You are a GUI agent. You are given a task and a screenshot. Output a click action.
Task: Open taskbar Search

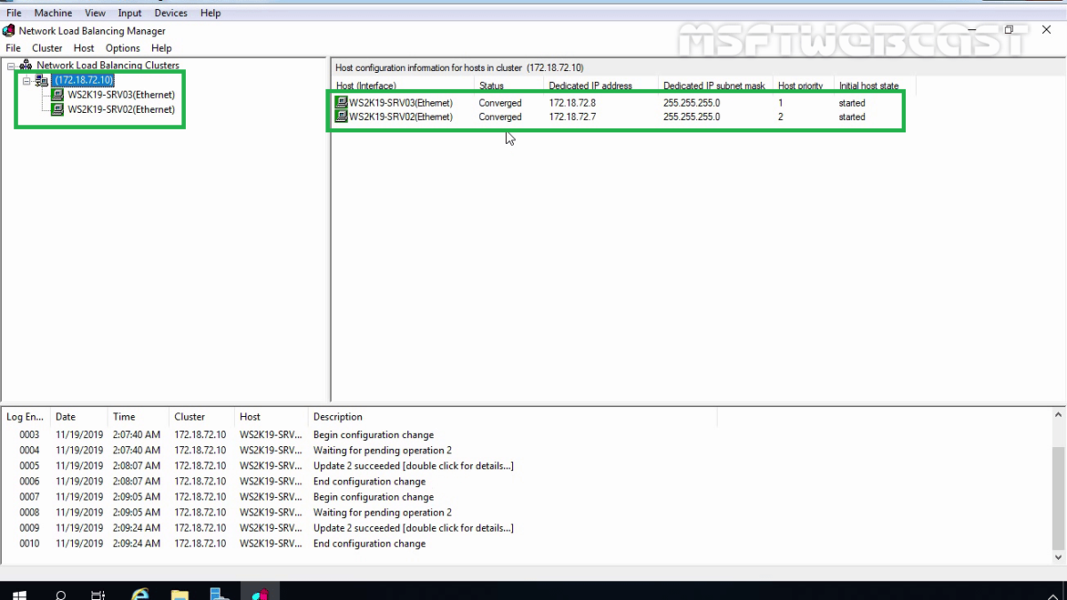coord(60,594)
